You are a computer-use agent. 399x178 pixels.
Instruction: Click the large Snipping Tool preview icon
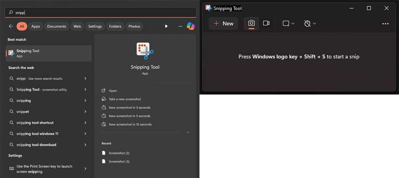point(145,51)
